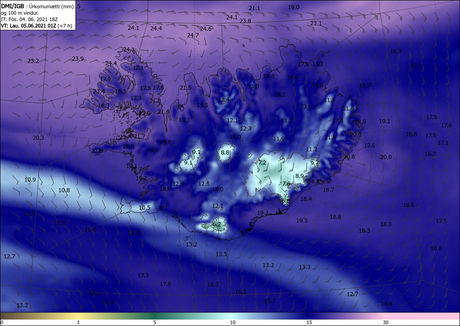Click the 9.7 value on the map
This screenshot has width=460, height=326.
[315, 163]
